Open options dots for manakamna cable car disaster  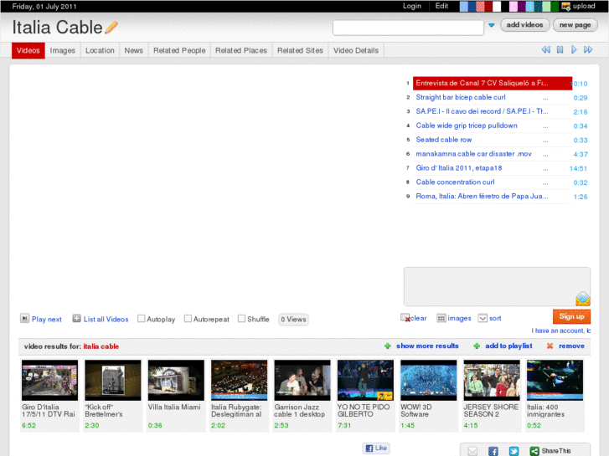pyautogui.click(x=545, y=156)
